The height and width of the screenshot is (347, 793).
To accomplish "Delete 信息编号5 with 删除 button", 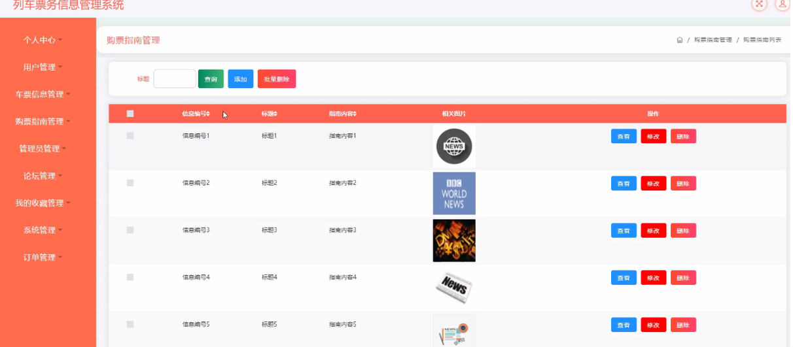I will click(x=683, y=325).
